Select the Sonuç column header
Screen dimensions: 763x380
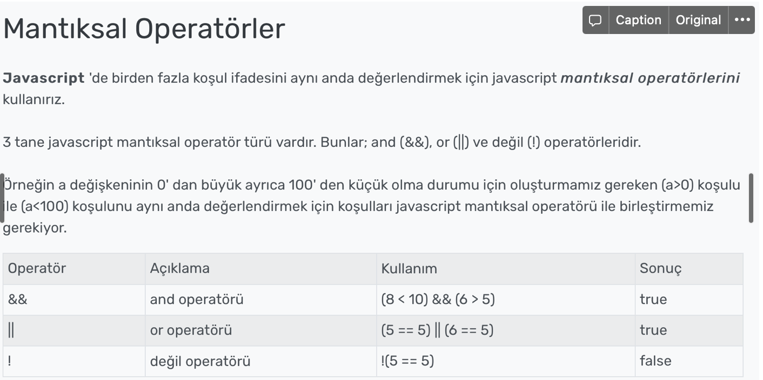click(689, 269)
